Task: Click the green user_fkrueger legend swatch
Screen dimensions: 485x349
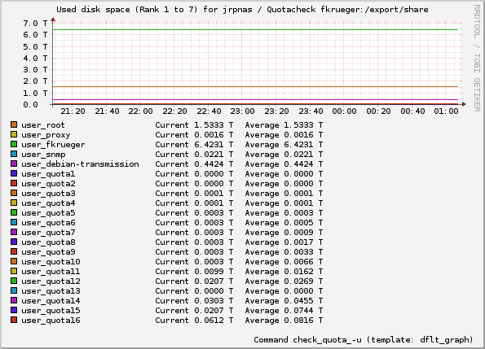Action: coord(14,144)
